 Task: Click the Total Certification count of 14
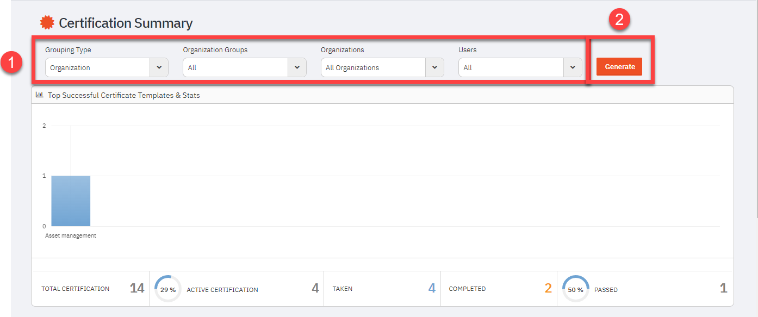coord(137,288)
